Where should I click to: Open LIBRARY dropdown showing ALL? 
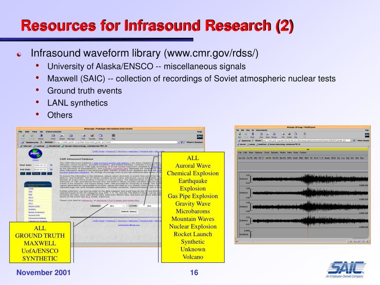114,206
